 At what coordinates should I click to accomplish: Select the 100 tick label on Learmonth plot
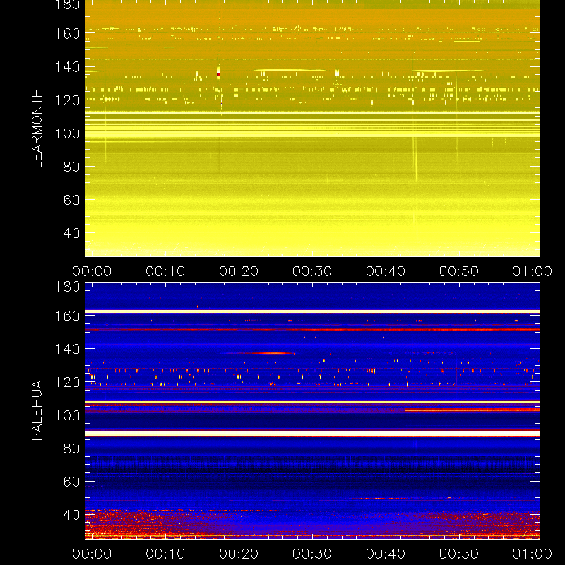pos(67,133)
